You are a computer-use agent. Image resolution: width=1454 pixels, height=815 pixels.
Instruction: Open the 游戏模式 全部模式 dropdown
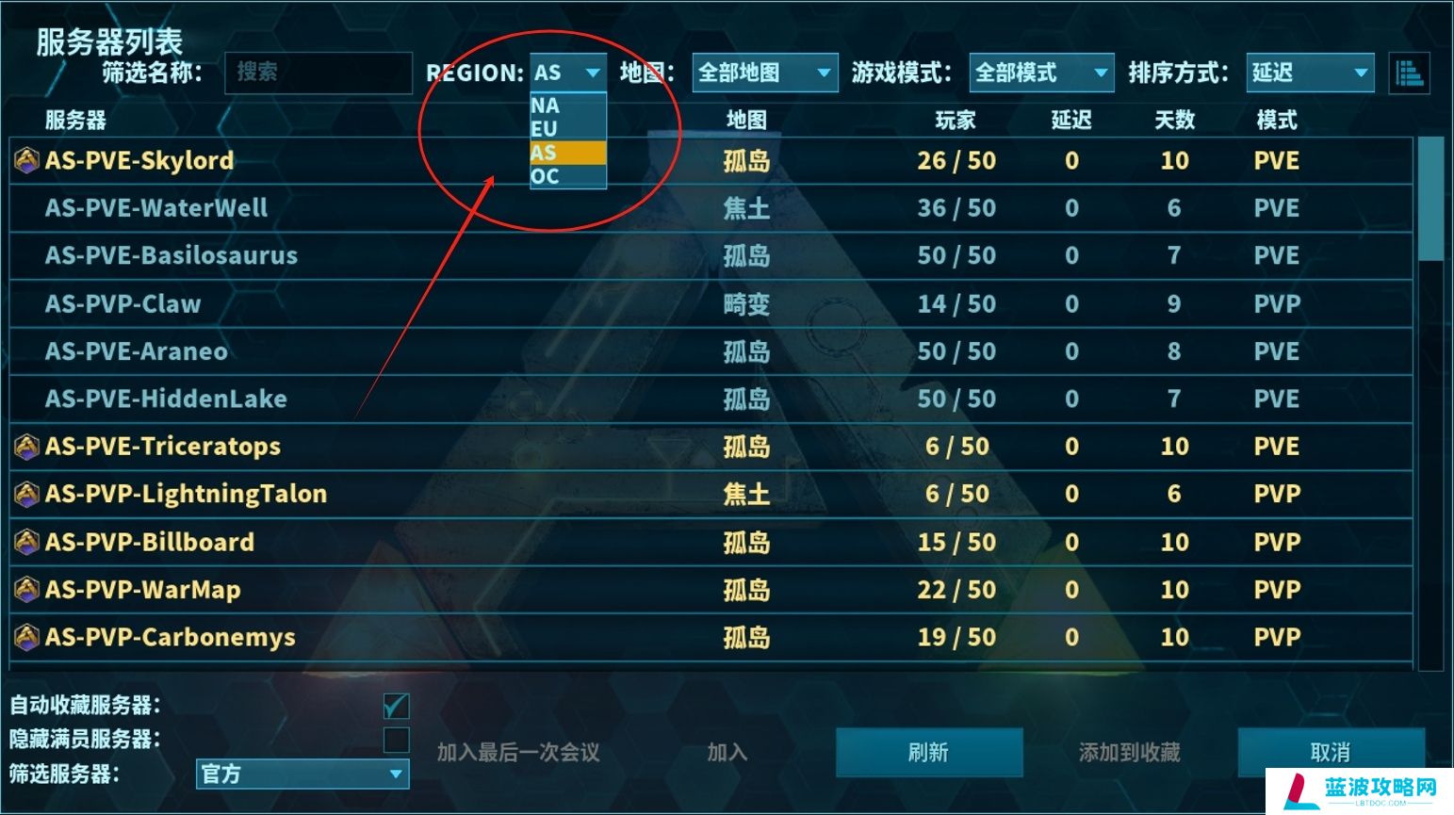point(1041,73)
